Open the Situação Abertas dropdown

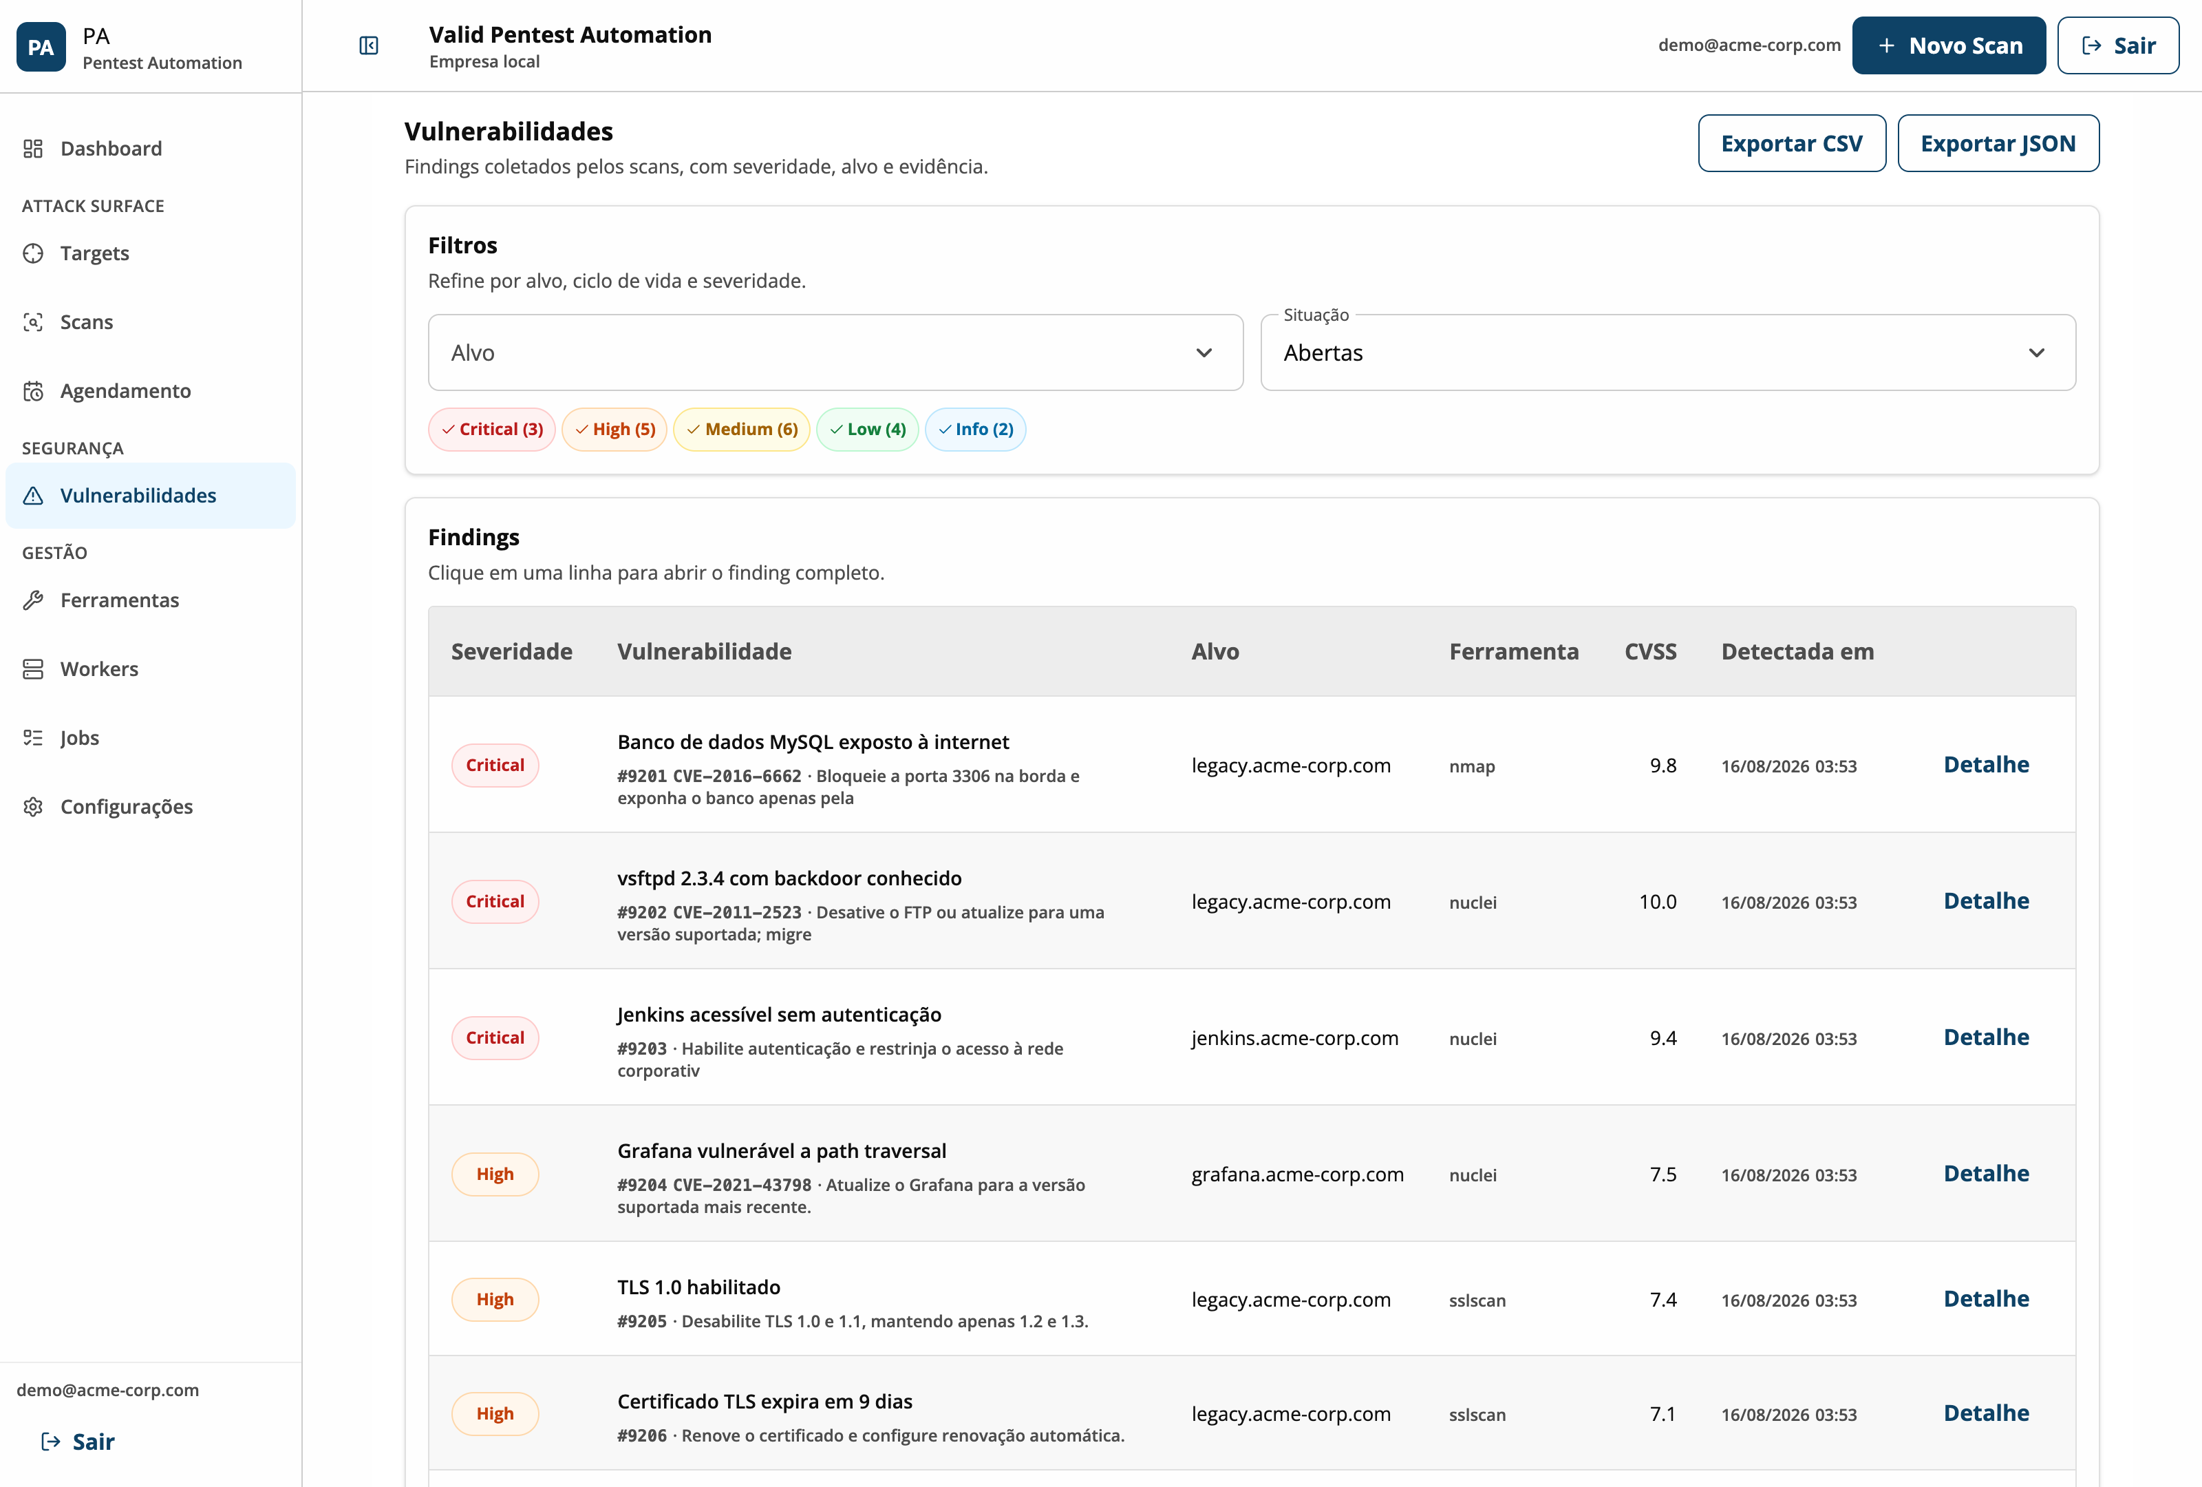[x=1667, y=352]
